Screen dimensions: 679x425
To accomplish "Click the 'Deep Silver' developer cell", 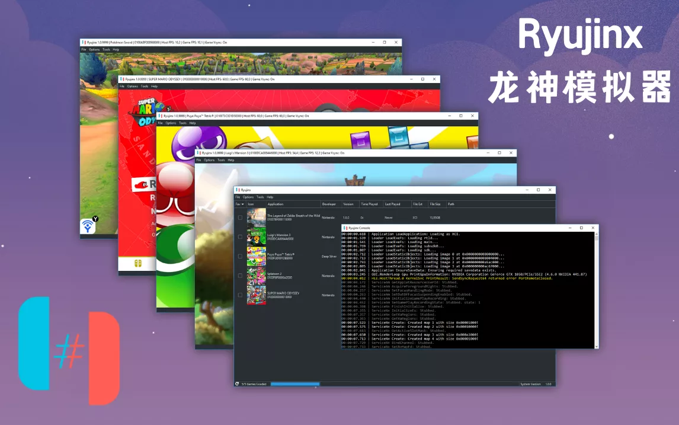I will coord(329,257).
